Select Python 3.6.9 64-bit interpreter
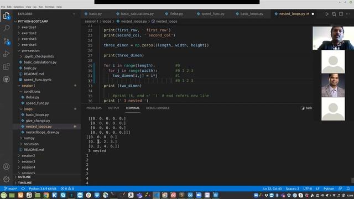This screenshot has width=354, height=199. pyautogui.click(x=43, y=188)
